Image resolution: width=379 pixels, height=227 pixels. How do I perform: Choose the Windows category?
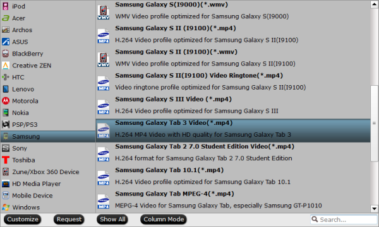48,207
